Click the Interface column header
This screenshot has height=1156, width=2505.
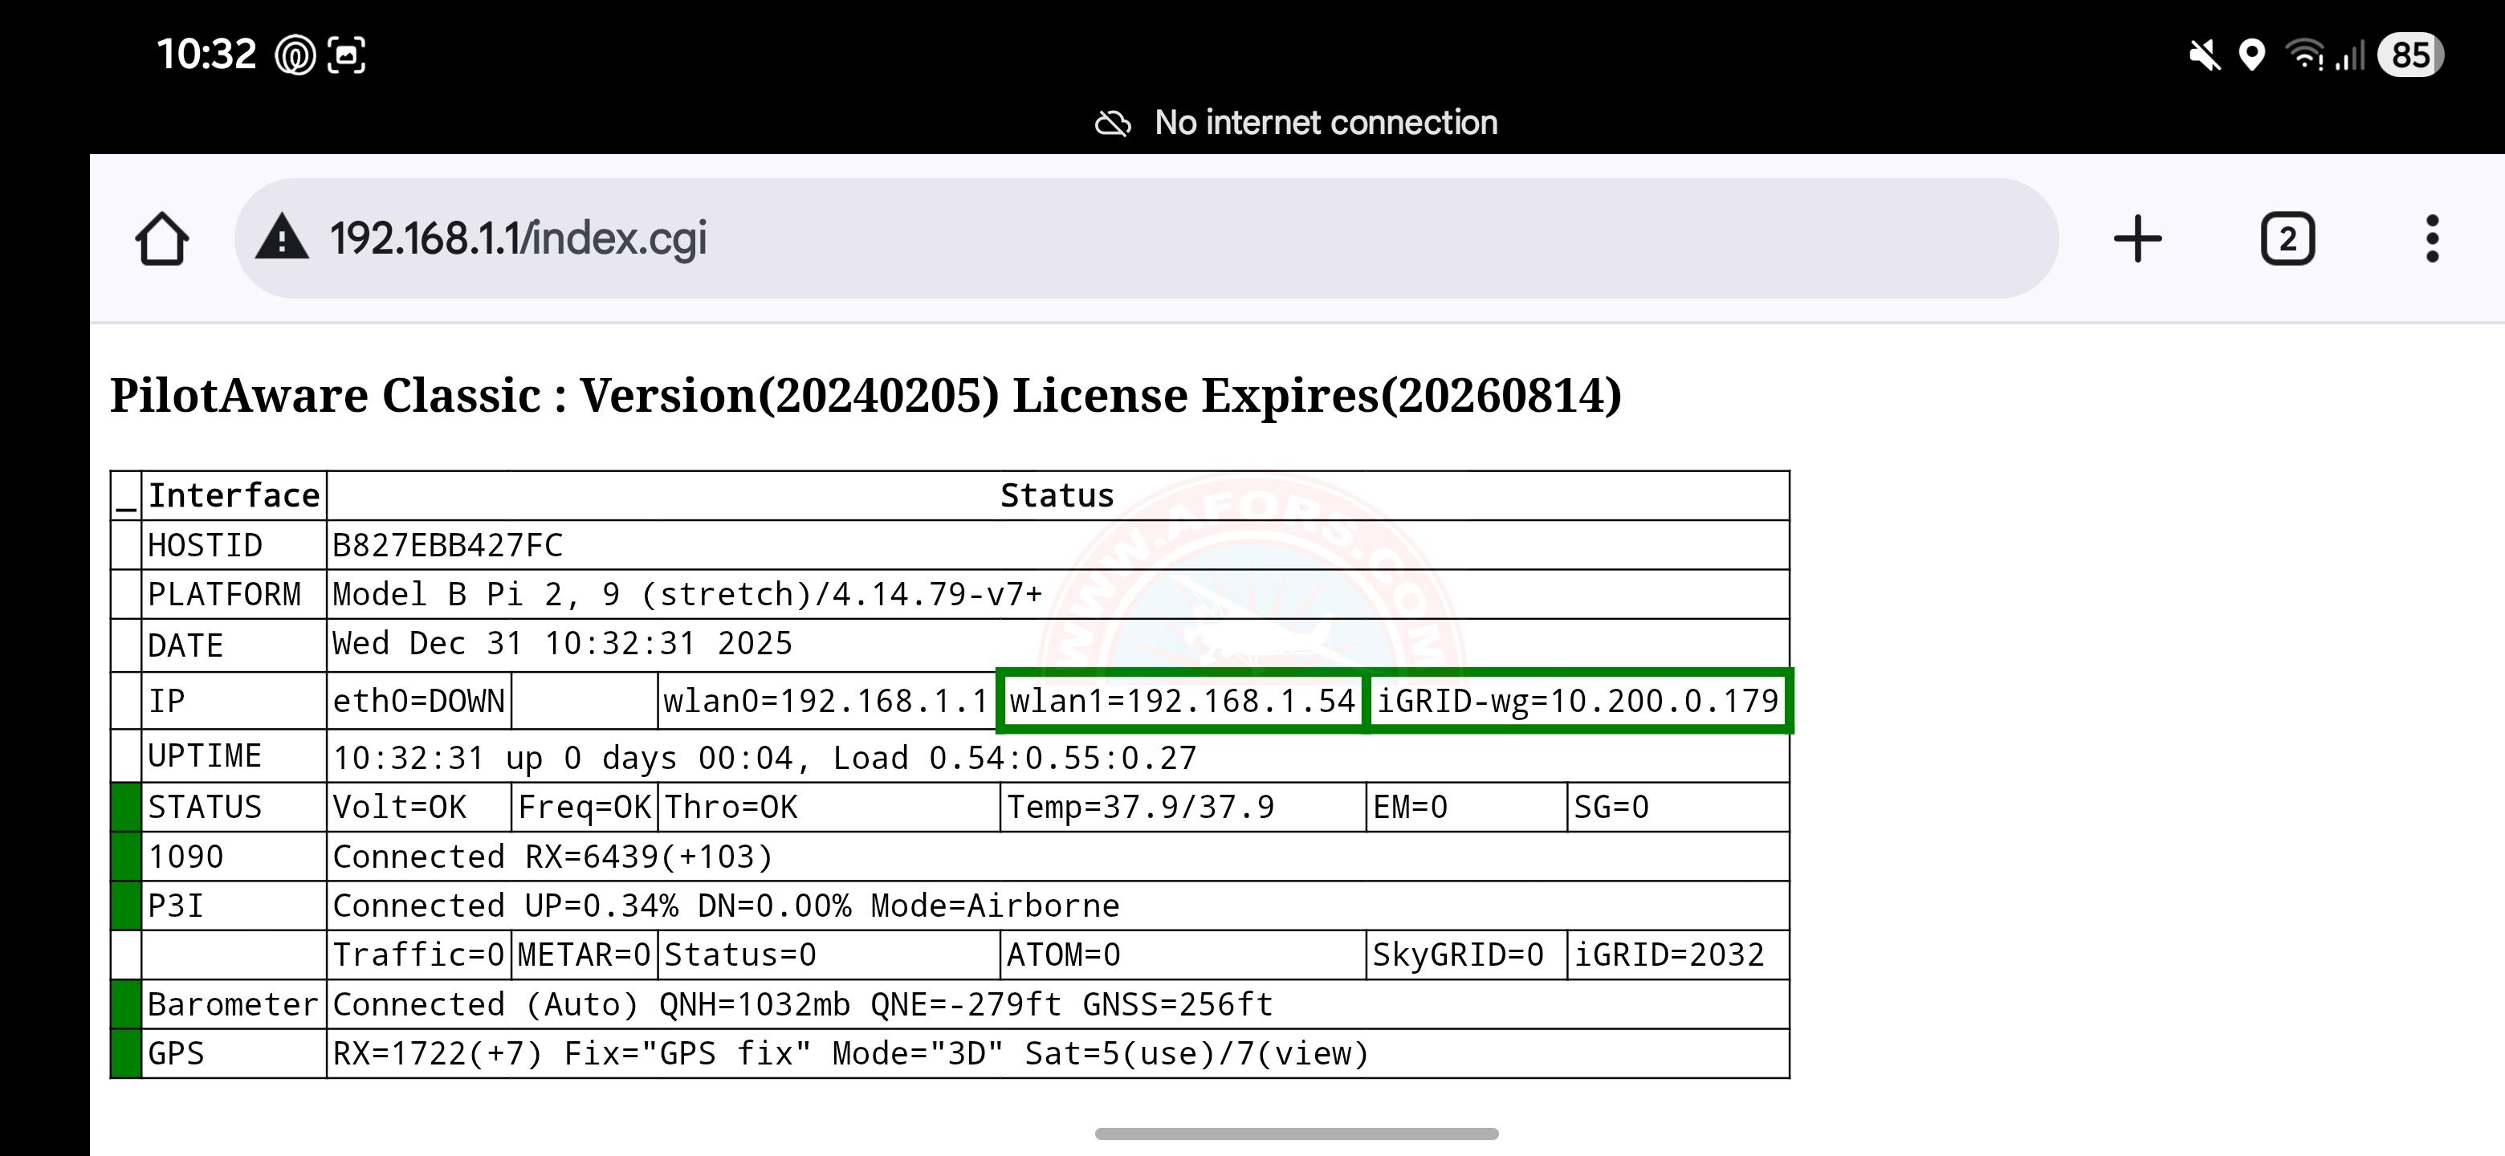coord(234,496)
